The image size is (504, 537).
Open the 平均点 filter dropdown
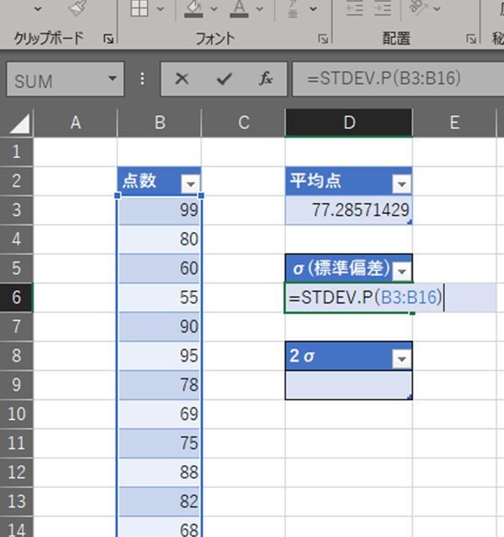(402, 183)
